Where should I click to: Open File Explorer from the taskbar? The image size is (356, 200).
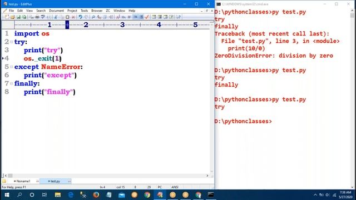click(58, 195)
